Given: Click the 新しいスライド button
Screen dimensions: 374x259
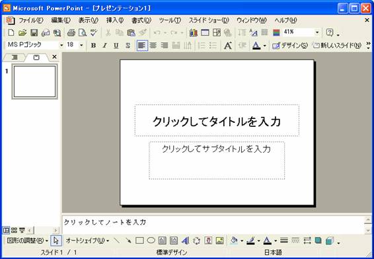Looking at the screenshot, I should click(x=337, y=46).
